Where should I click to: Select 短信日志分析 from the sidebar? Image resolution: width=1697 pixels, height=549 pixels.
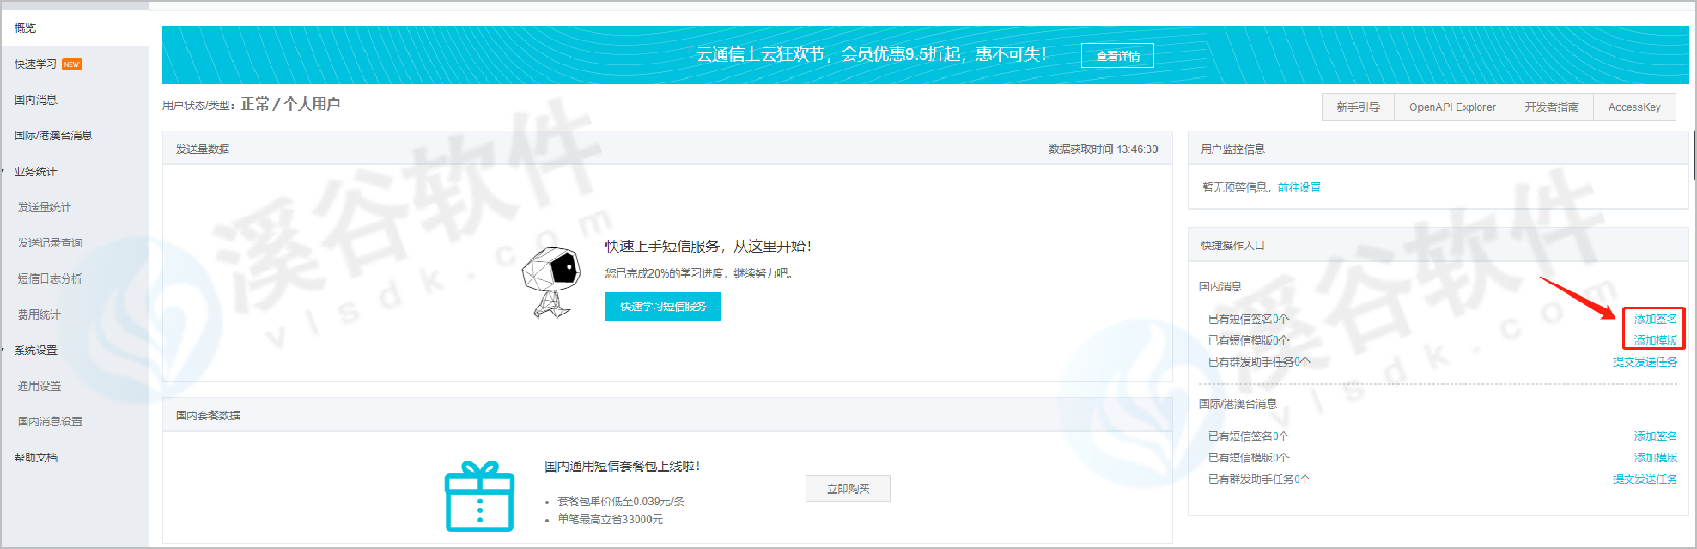point(50,278)
